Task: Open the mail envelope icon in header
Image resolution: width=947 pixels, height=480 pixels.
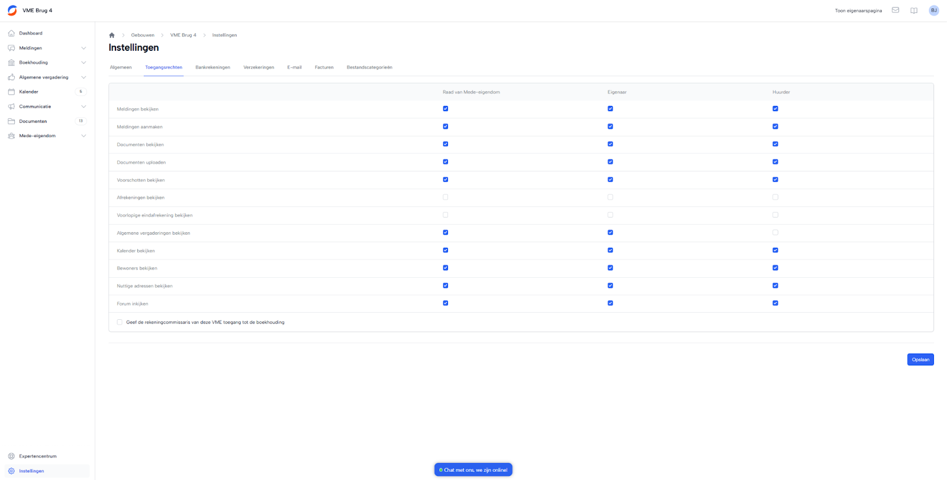Action: pos(896,10)
